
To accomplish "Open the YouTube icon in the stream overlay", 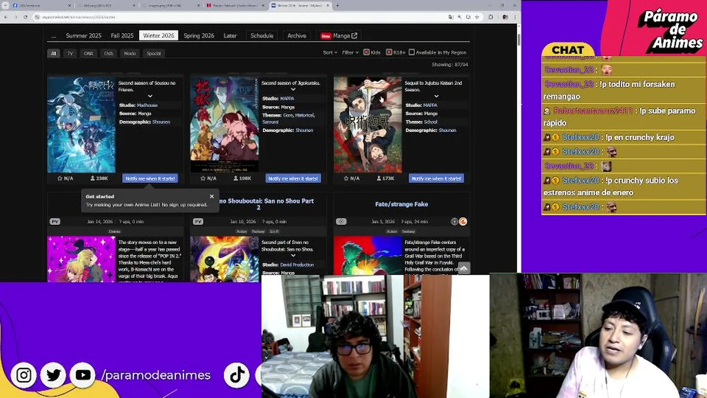I will click(83, 375).
